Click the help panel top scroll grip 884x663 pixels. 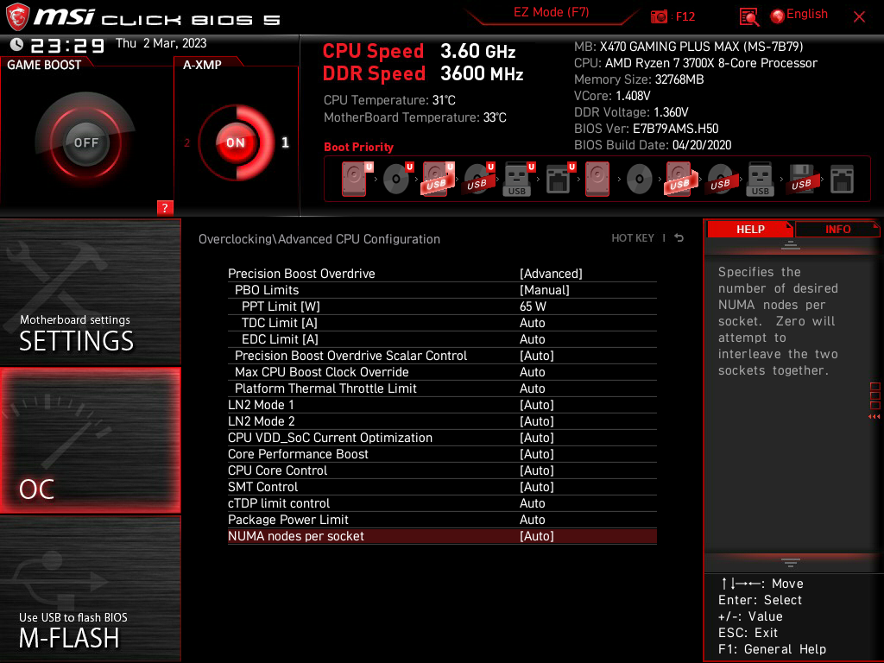coord(791,245)
